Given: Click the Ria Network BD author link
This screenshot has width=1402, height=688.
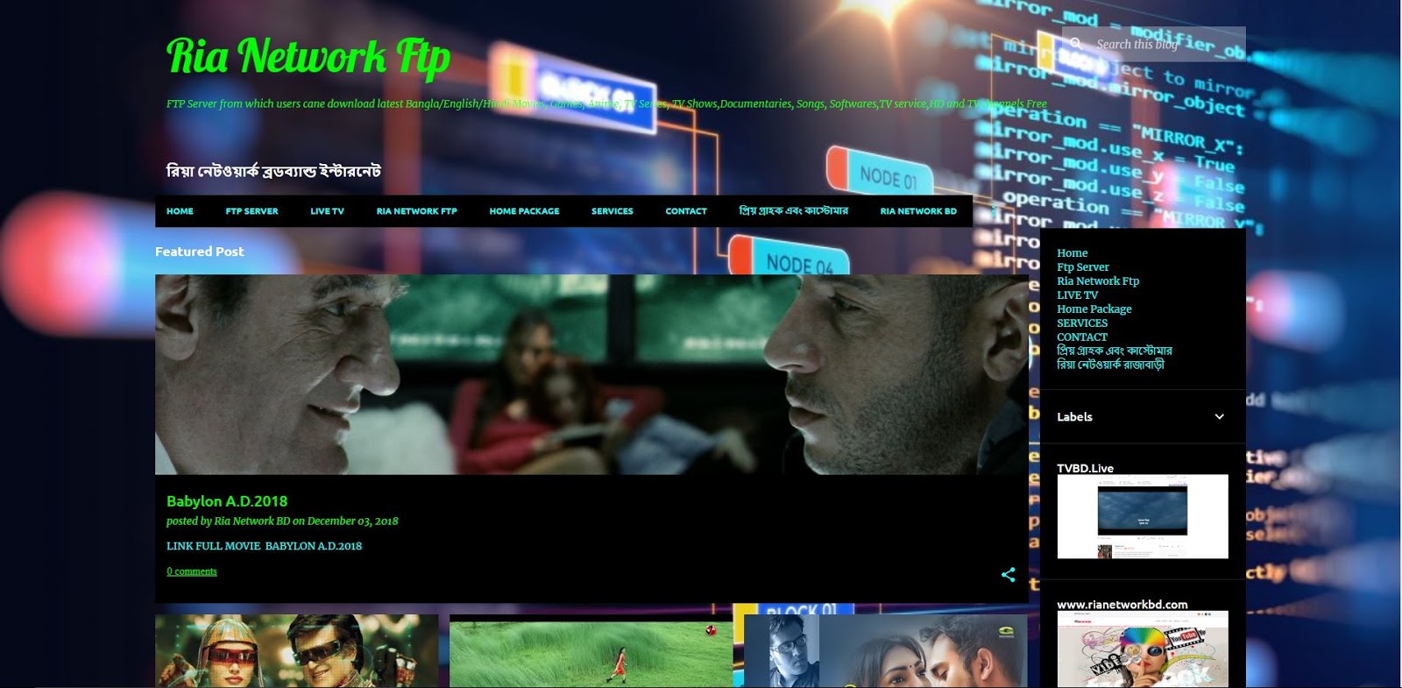Looking at the screenshot, I should point(252,521).
